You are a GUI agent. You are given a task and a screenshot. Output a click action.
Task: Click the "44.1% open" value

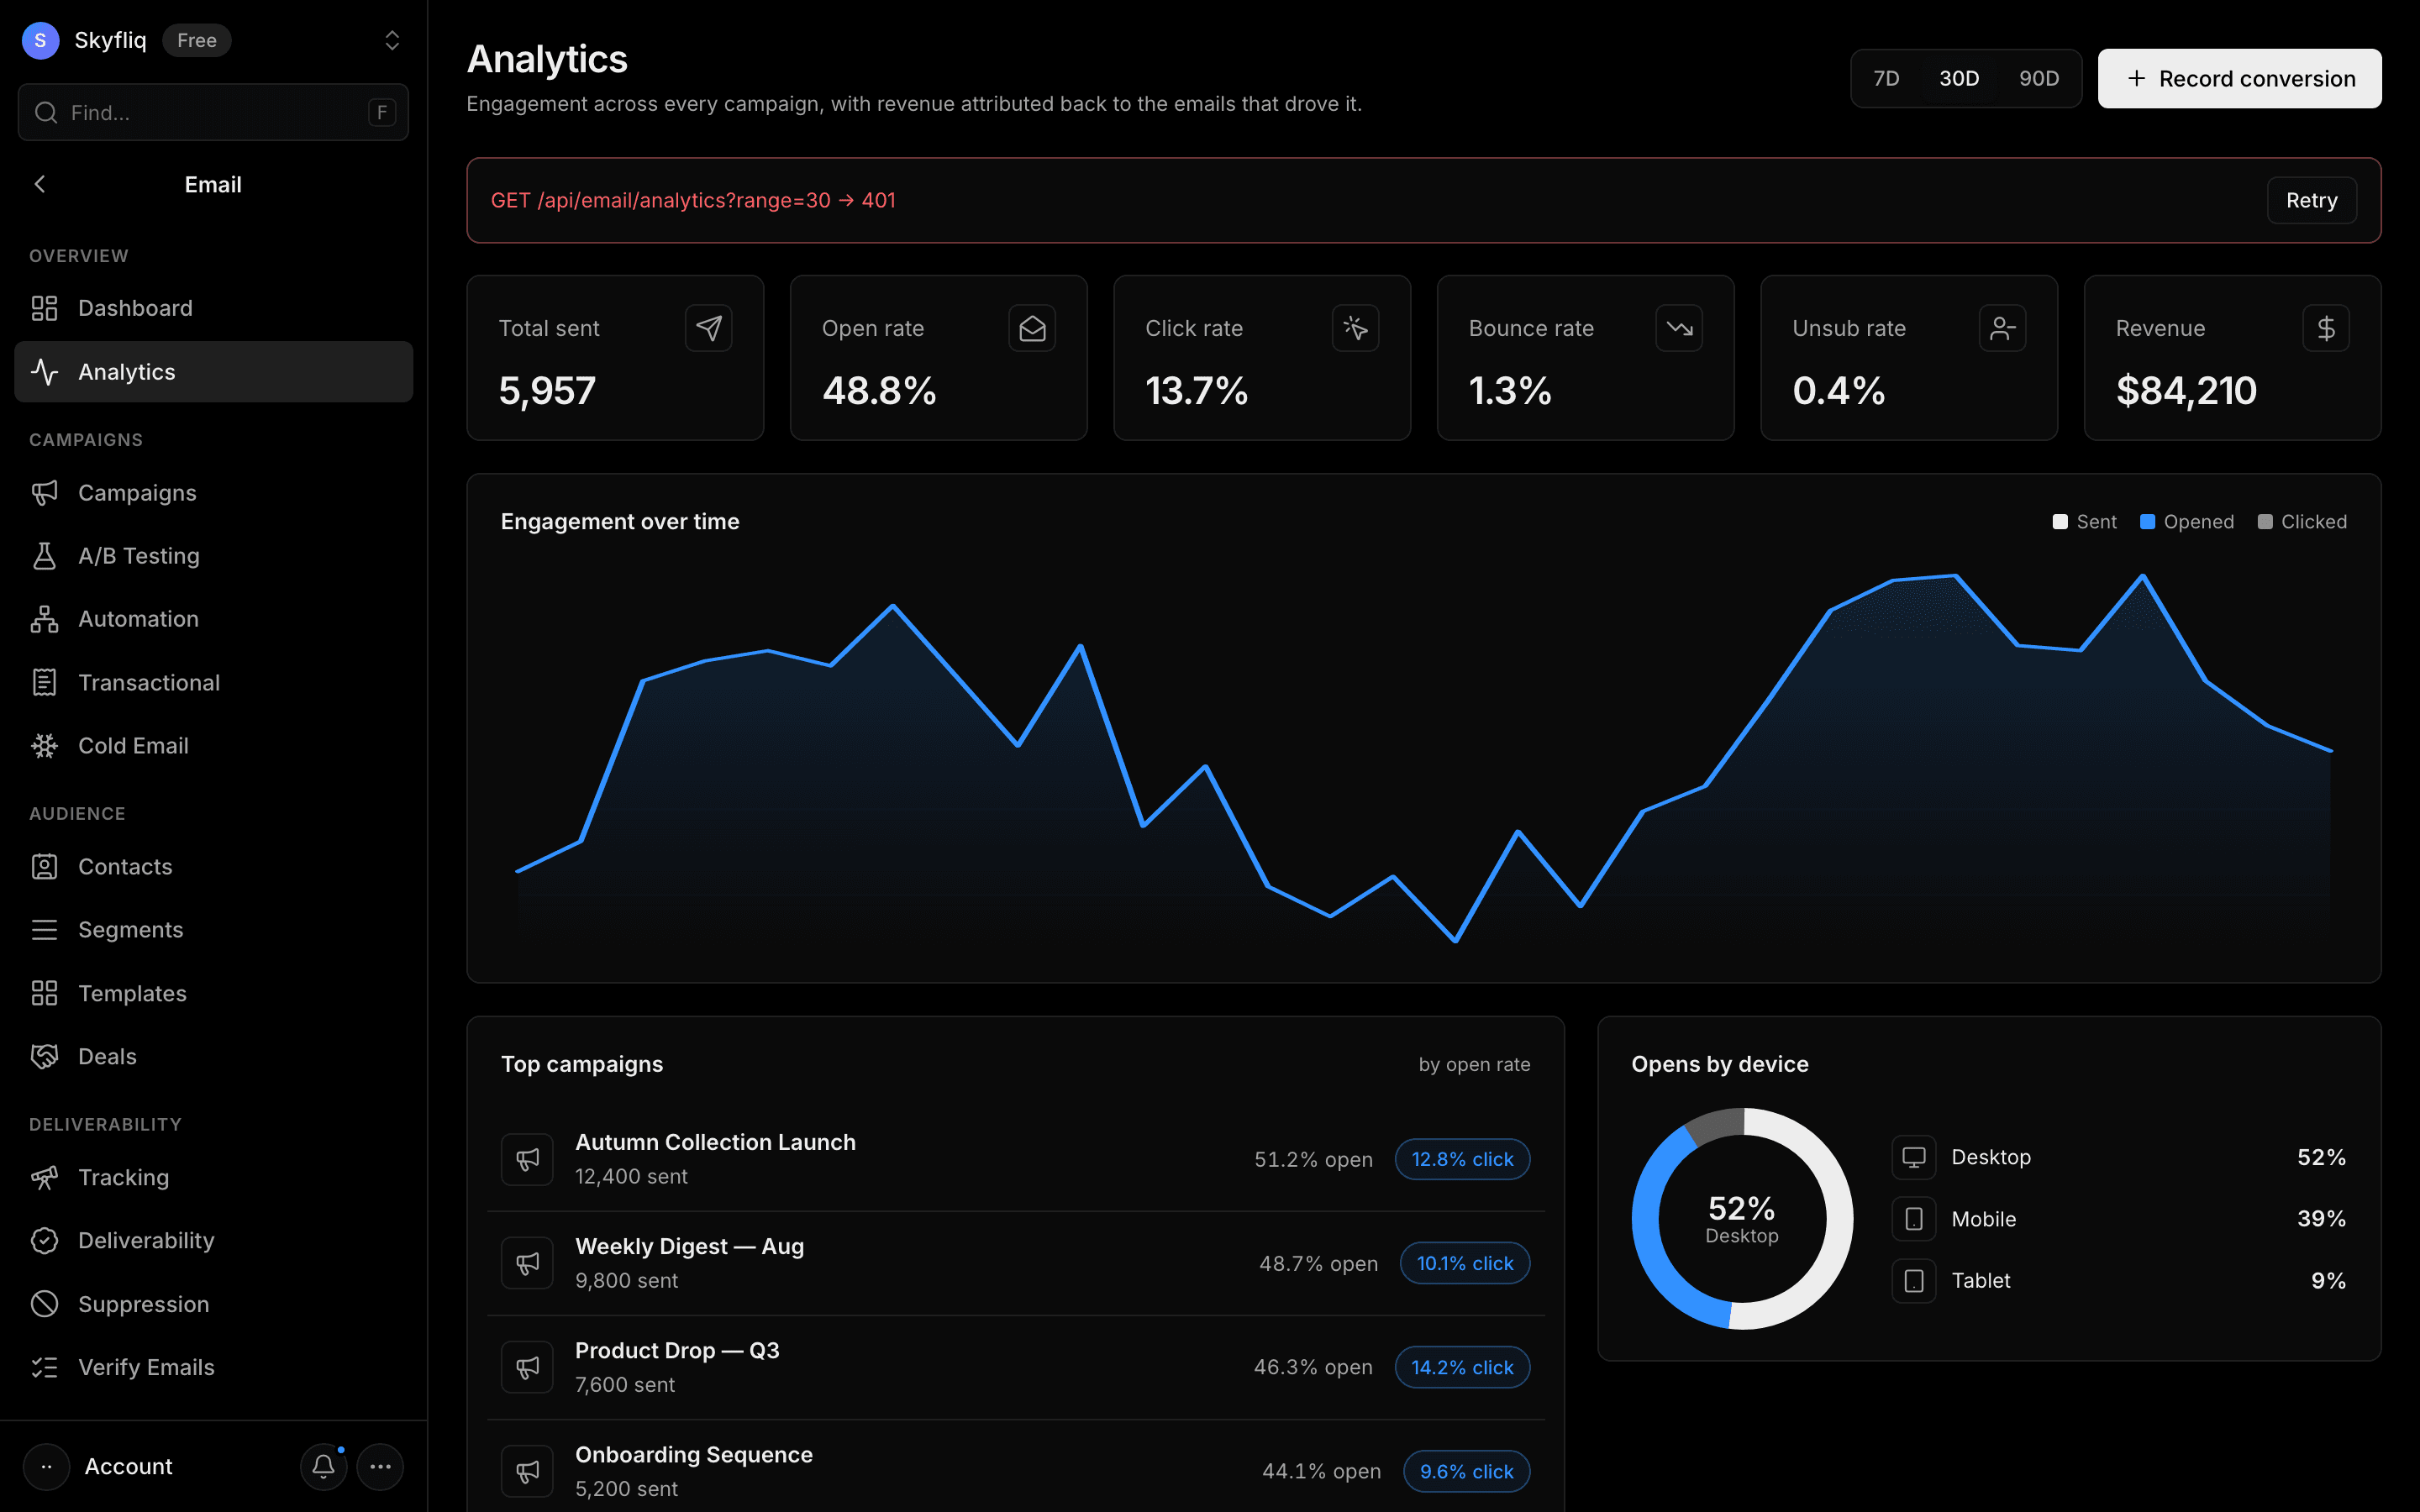(1321, 1471)
